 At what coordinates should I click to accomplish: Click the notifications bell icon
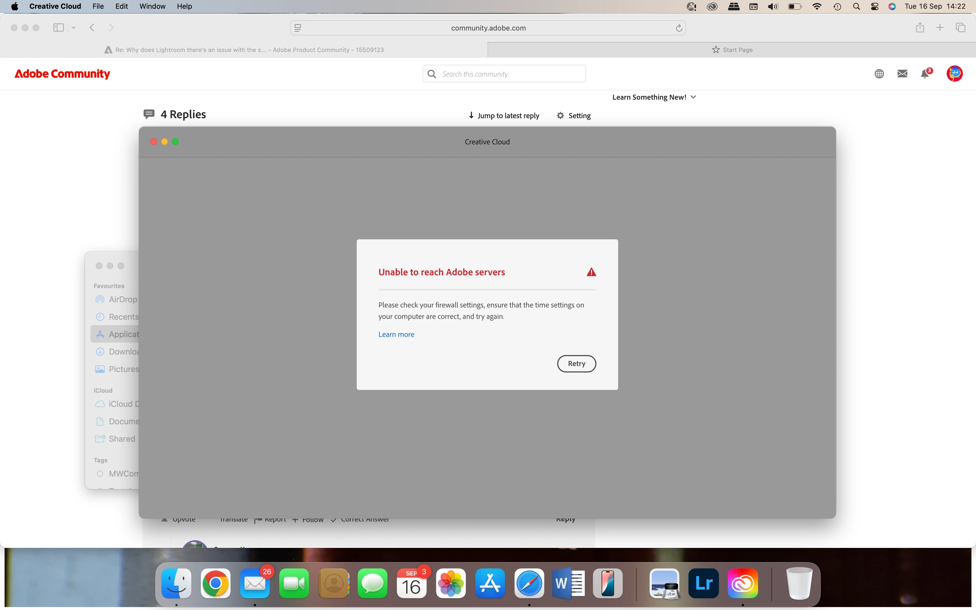click(925, 74)
